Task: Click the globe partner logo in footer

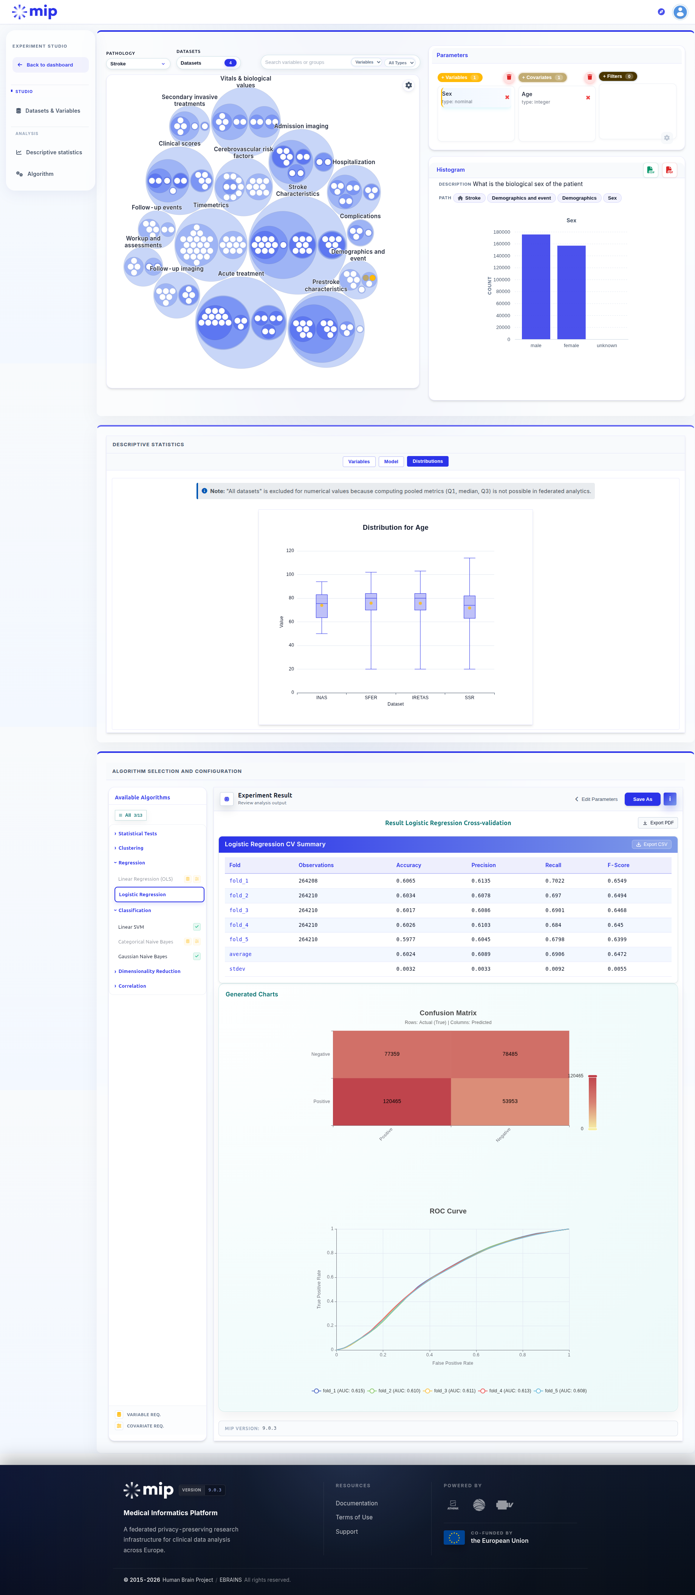Action: point(479,1505)
